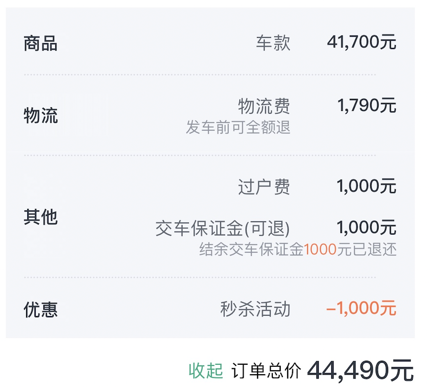
Task: Open the 结余交车保证金1000元已退还 refund notice
Action: [297, 250]
